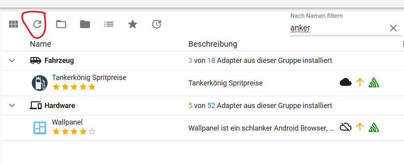Click the Tankerkönig Spritpreise fuel pump icon
404x165 pixels.
[39, 83]
